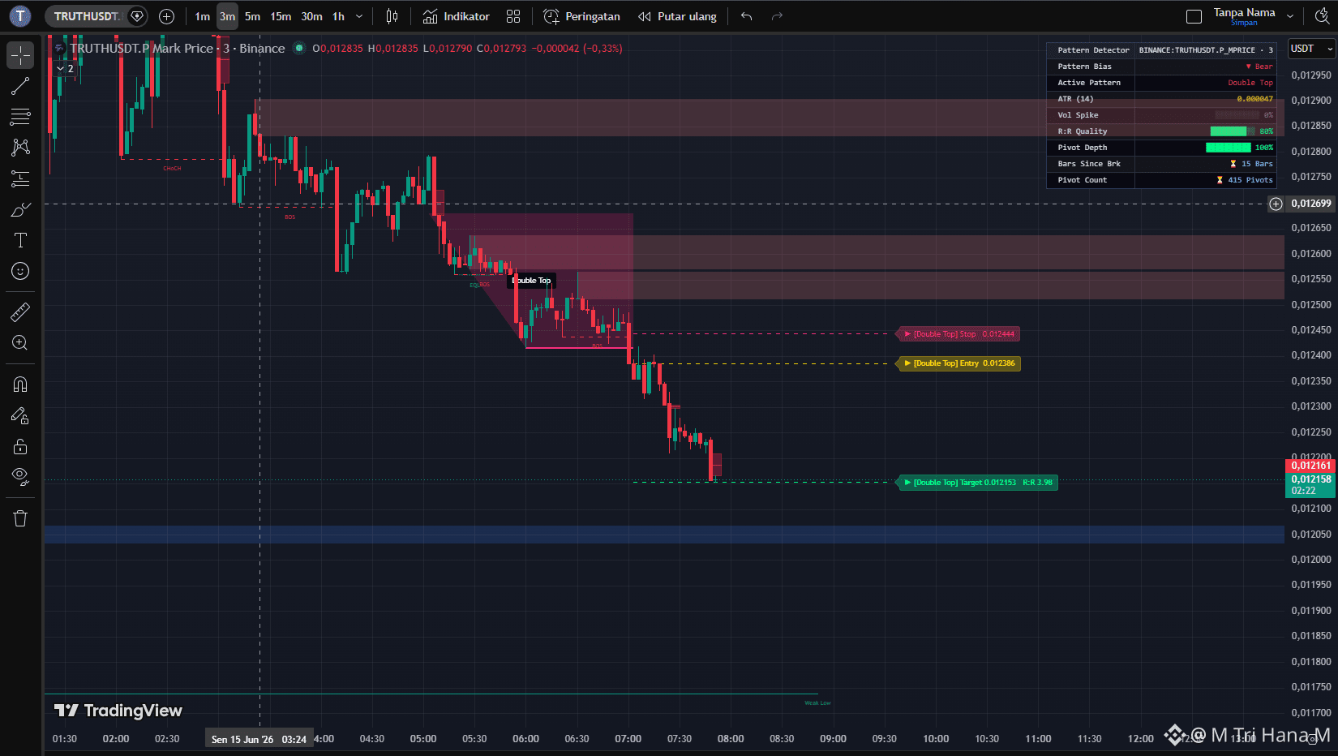This screenshot has height=756, width=1338.
Task: Expand the layout management dropdown
Action: [x=1290, y=16]
